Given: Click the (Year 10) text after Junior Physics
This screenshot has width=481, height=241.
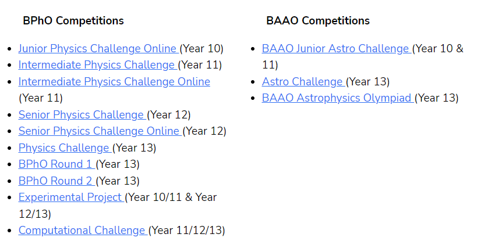Looking at the screenshot, I should [201, 49].
